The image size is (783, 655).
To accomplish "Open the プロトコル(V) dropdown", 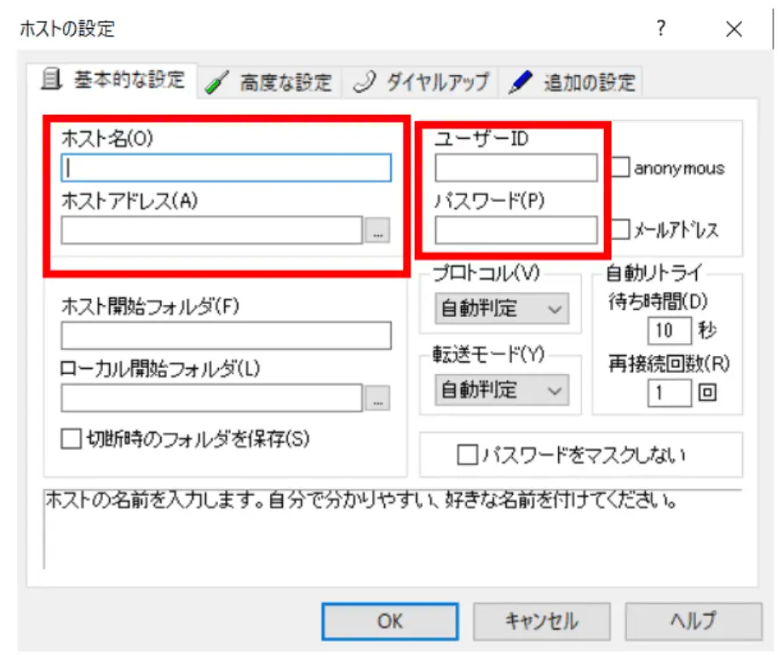I will click(502, 308).
